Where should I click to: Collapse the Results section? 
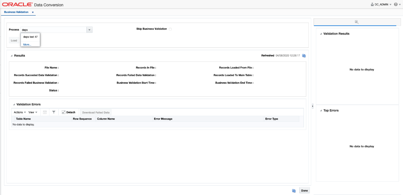tap(12, 56)
